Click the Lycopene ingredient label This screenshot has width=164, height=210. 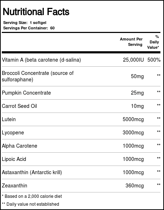click(x=13, y=133)
